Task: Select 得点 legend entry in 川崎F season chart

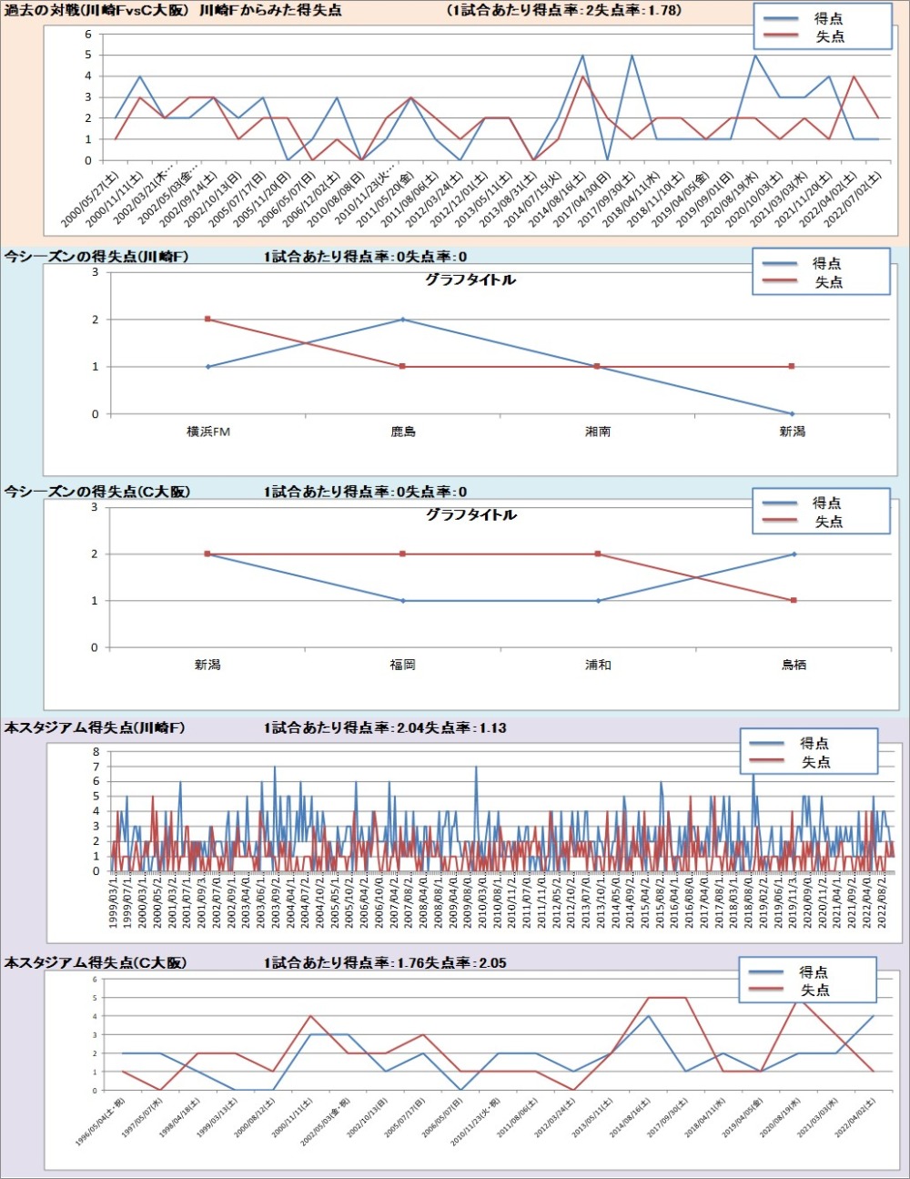Action: [x=802, y=263]
